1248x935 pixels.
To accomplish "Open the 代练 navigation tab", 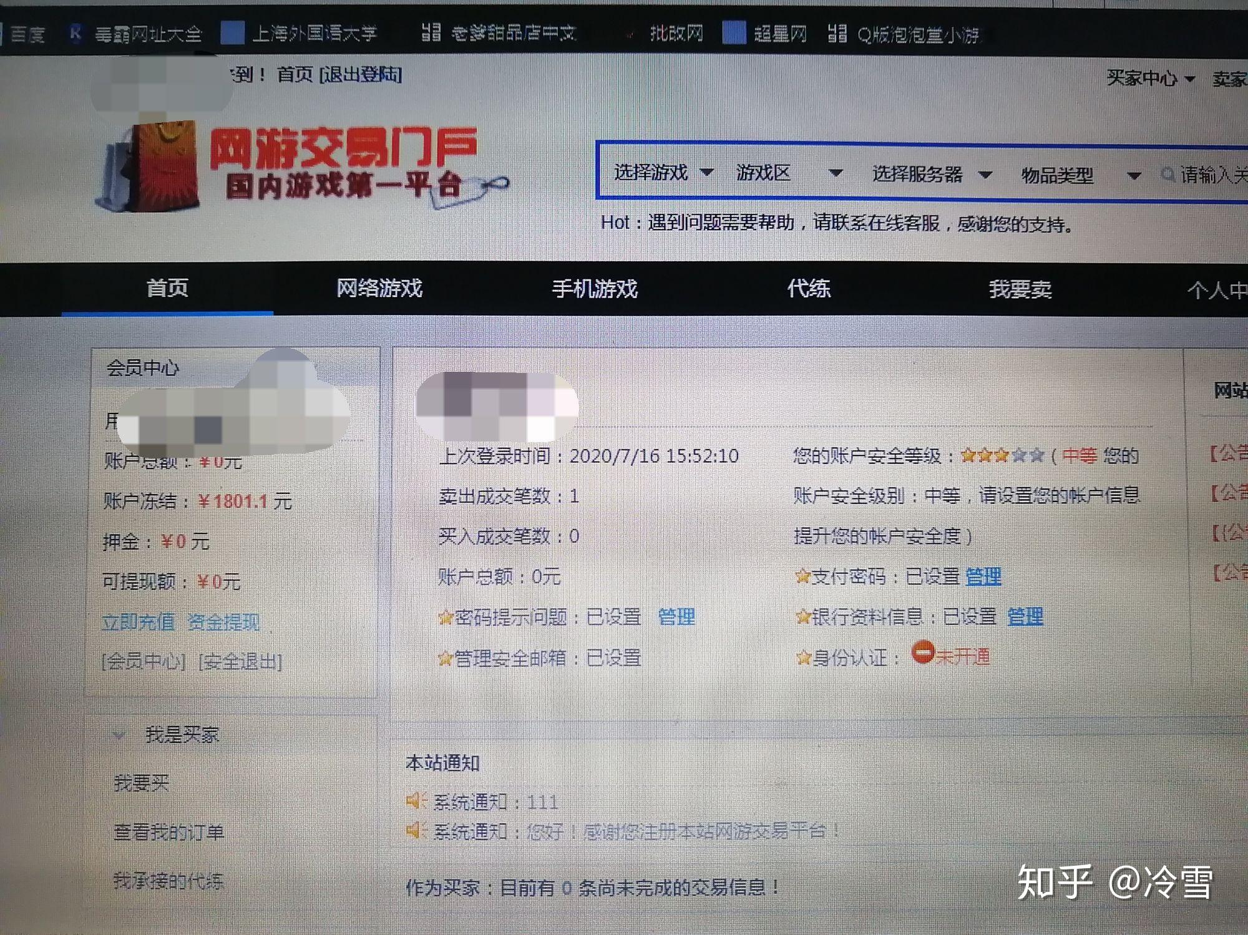I will [809, 288].
